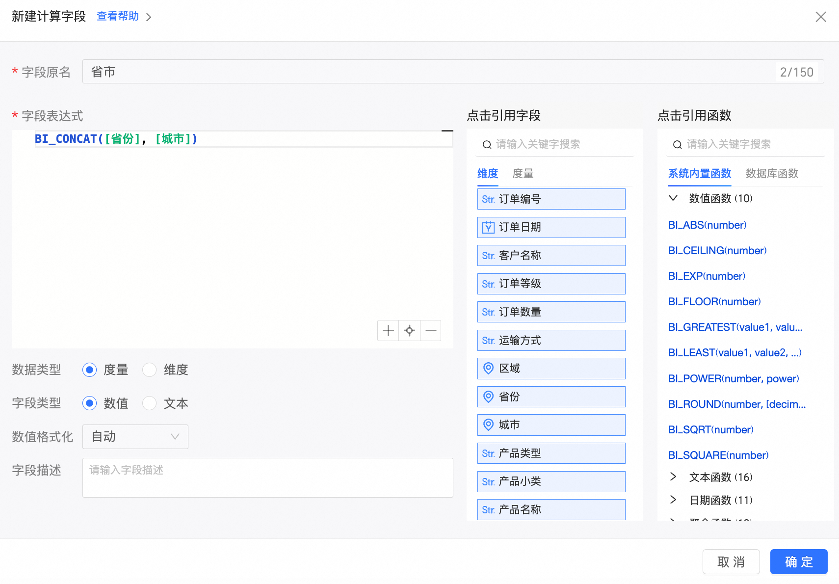Click the 取消 button
This screenshot has height=584, width=839.
pos(731,562)
